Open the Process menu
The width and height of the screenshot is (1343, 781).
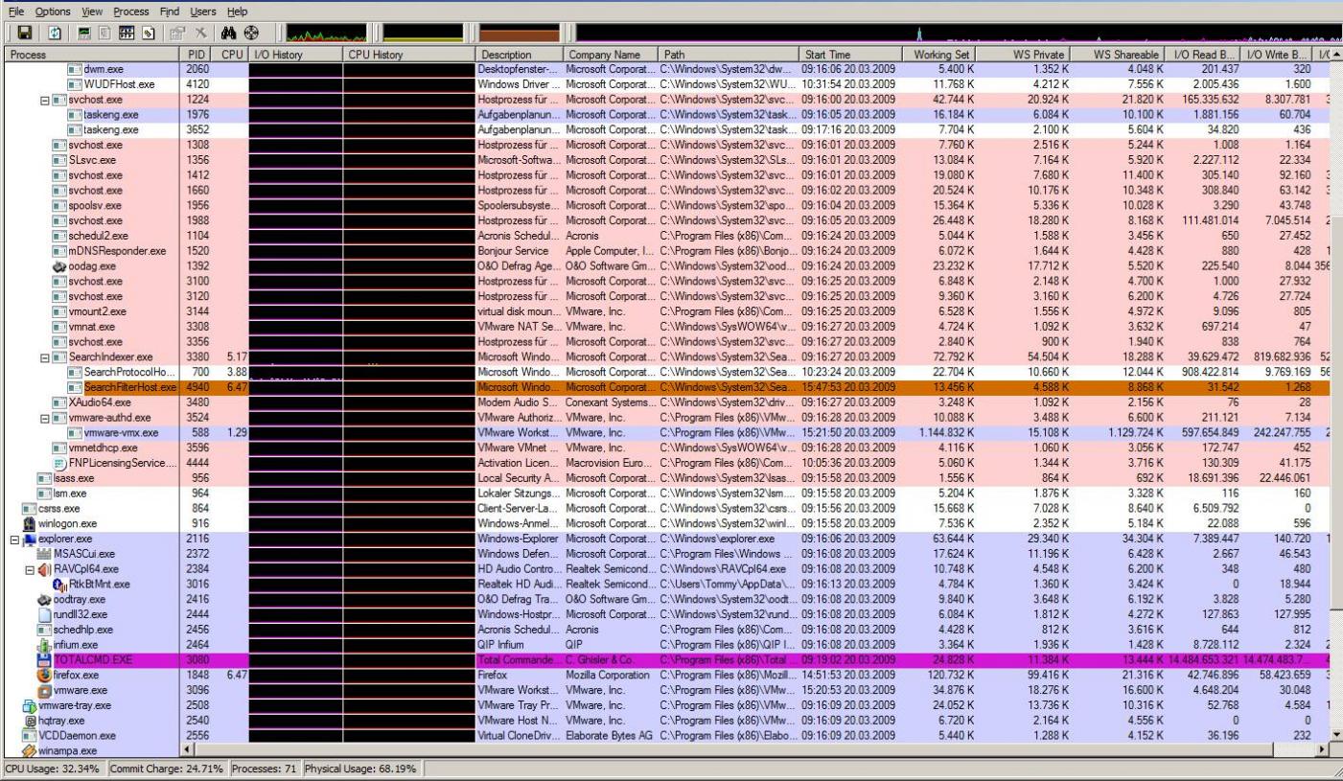[x=132, y=11]
